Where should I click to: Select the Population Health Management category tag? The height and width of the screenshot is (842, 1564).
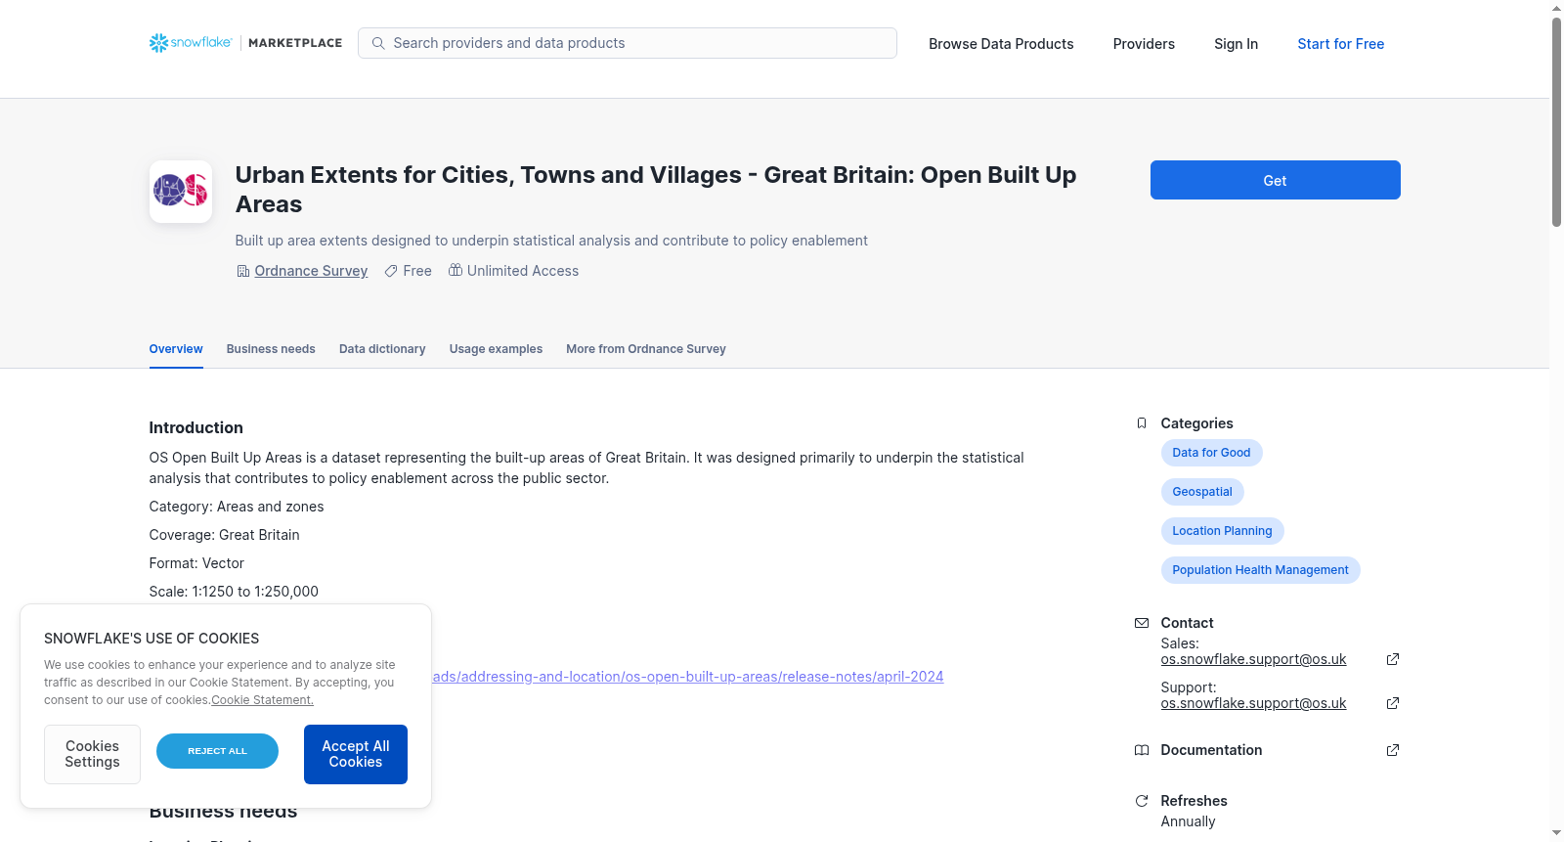(1260, 570)
